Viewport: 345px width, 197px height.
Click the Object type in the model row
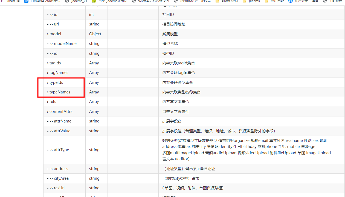tap(95, 34)
